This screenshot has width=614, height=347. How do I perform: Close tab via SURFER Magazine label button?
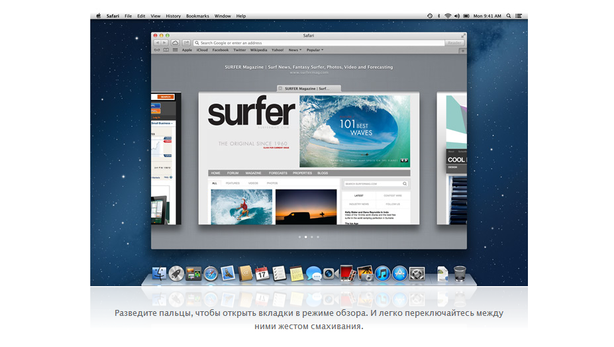[280, 89]
